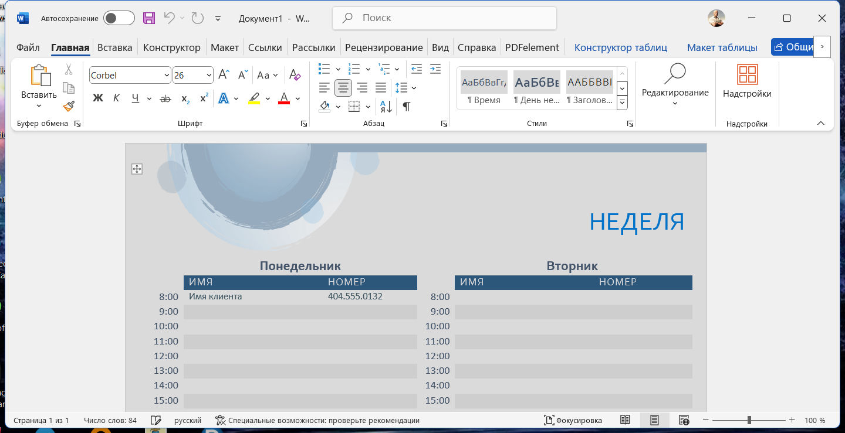Increase the font size with the A˄ icon
This screenshot has width=845, height=433.
click(224, 75)
